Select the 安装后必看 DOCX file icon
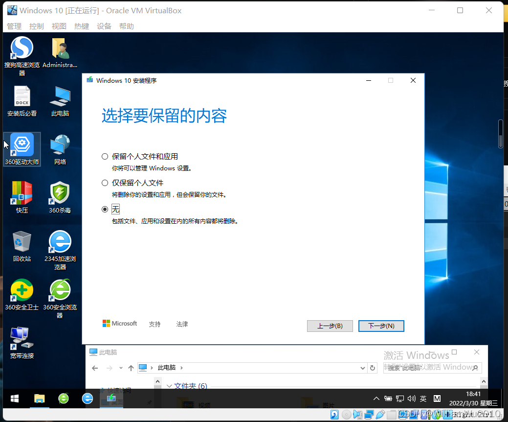This screenshot has width=508, height=422. pos(22,101)
